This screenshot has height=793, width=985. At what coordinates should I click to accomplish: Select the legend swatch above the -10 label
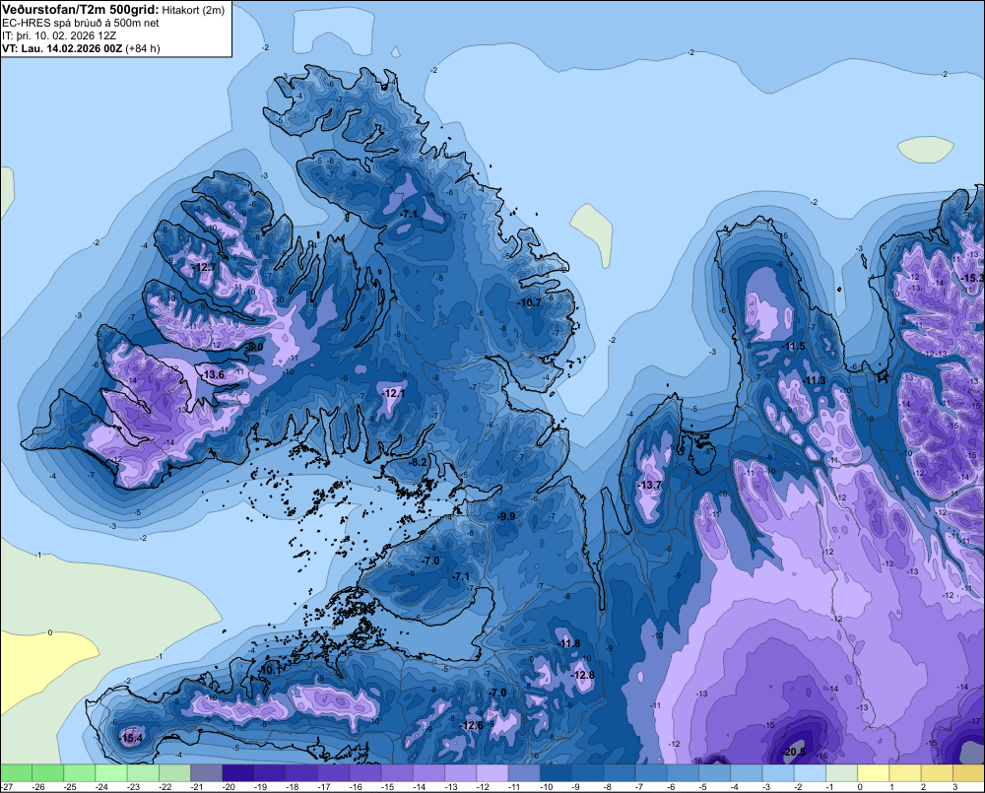(556, 772)
